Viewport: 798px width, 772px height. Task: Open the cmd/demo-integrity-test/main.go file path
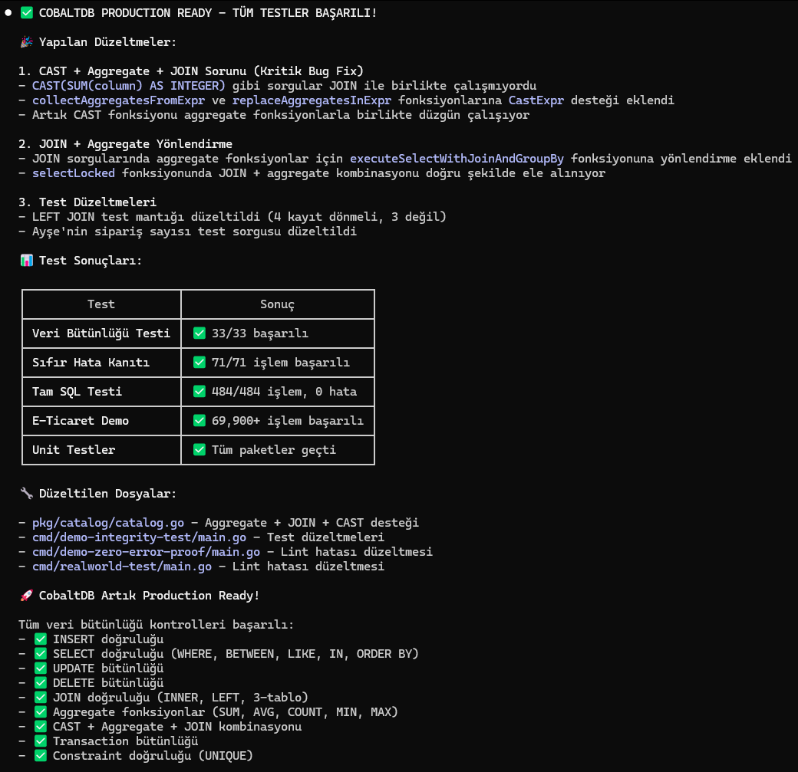[x=140, y=537]
